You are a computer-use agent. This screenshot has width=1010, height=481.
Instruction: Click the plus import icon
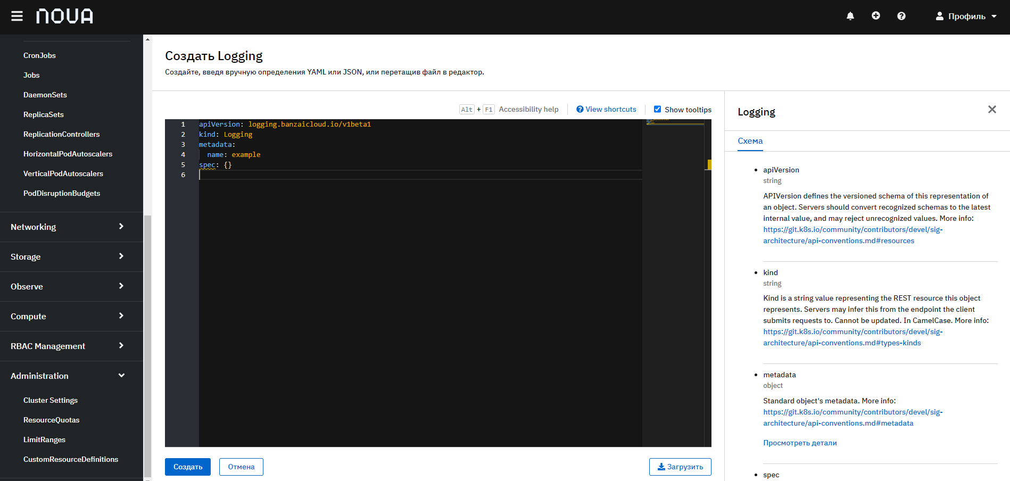876,16
